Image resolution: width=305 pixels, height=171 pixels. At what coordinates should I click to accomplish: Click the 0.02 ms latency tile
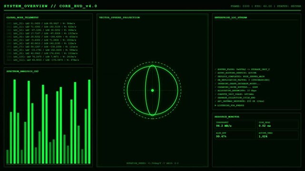(x=278, y=124)
